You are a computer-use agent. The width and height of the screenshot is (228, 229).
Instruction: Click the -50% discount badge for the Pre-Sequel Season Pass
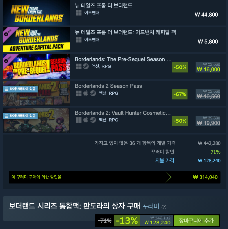point(180,67)
